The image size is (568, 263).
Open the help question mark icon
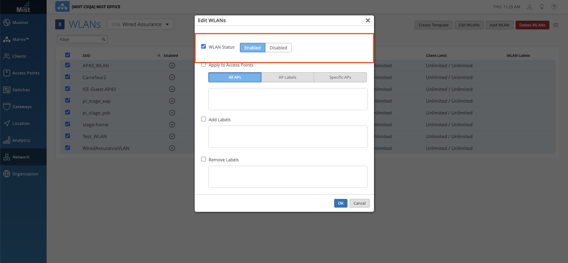point(554,7)
